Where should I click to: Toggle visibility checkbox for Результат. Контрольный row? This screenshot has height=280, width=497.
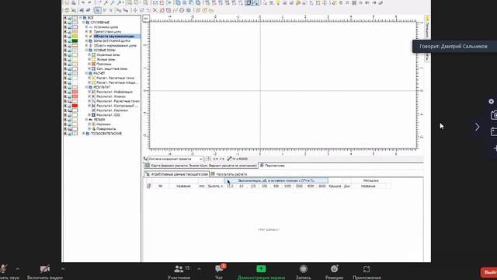(65, 106)
